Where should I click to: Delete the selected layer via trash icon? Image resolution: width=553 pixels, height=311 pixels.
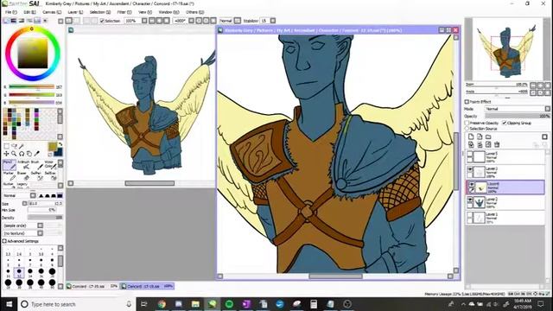click(497, 144)
